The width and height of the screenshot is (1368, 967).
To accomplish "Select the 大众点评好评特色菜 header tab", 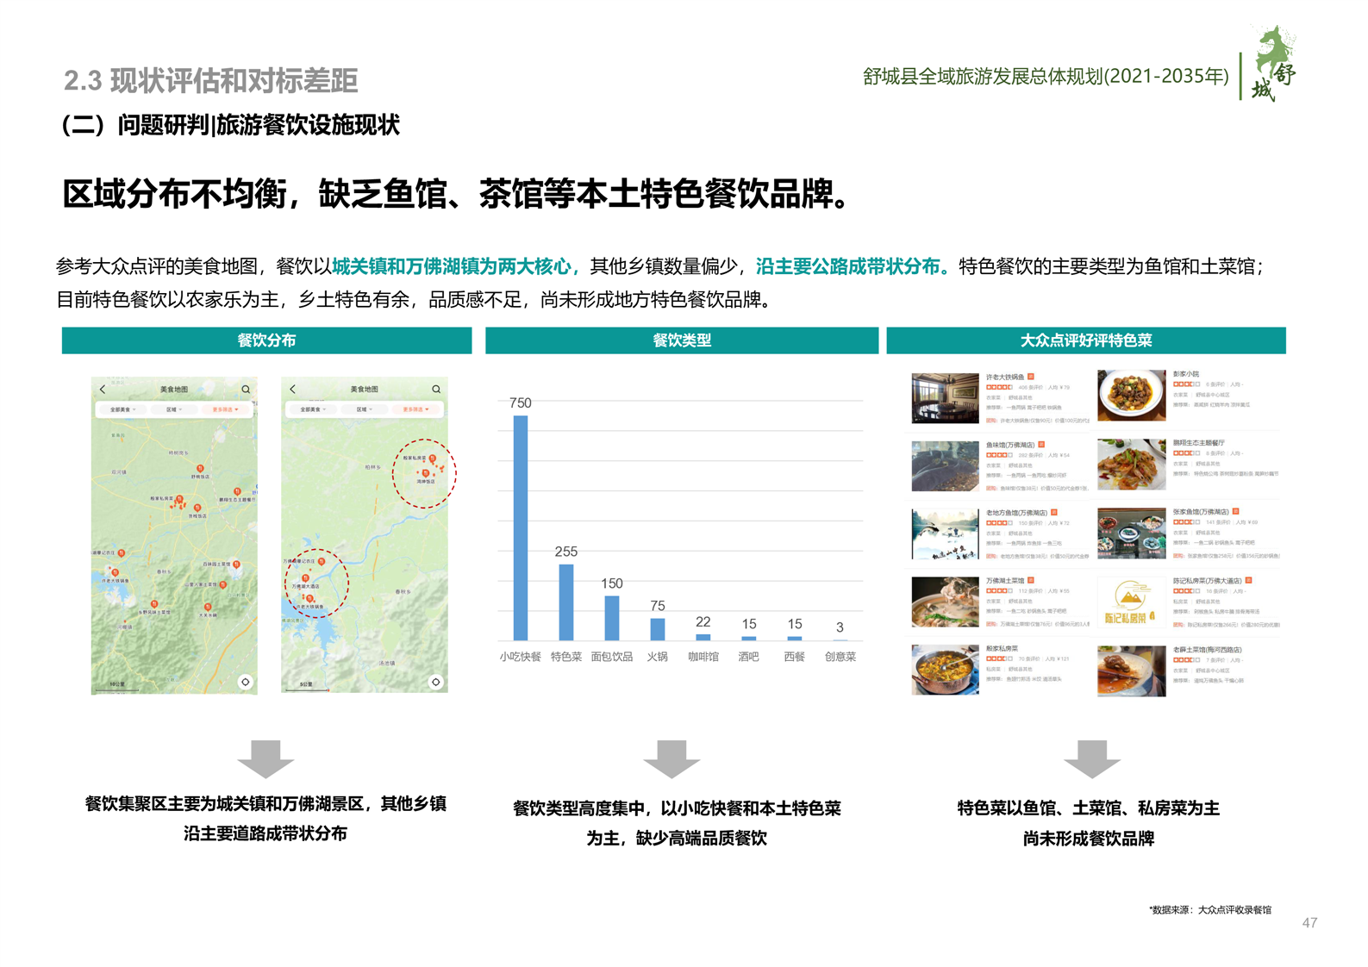I will click(x=1085, y=340).
